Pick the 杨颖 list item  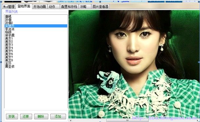click(36, 32)
